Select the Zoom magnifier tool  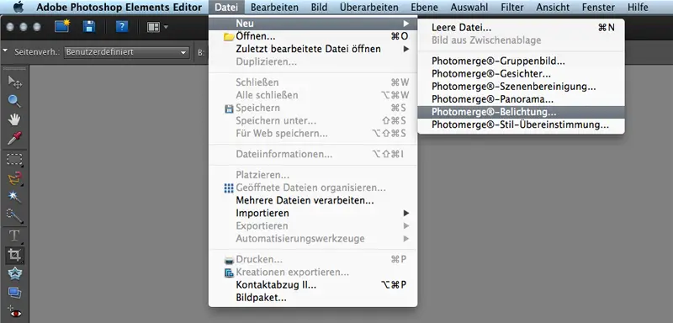point(14,101)
